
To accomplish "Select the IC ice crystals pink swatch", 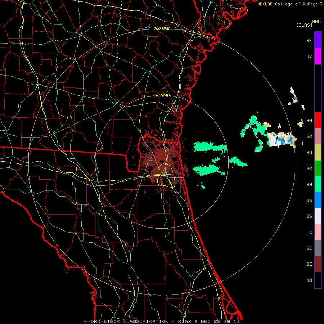I will pos(318,232).
